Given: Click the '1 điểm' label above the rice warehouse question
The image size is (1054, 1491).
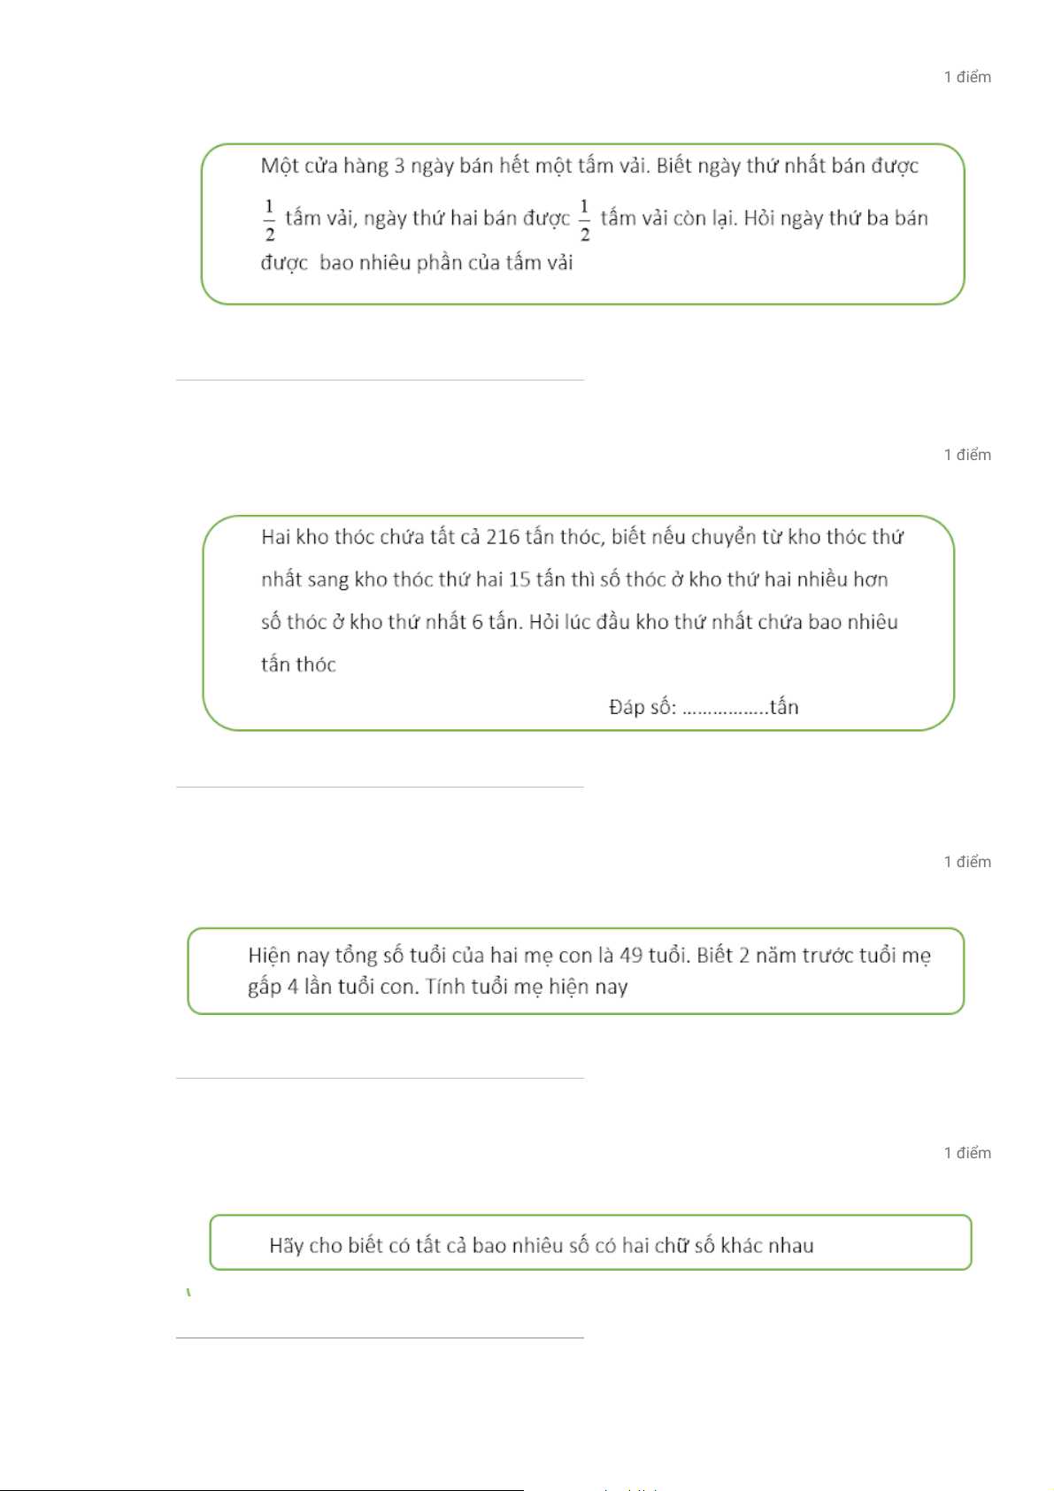Looking at the screenshot, I should click(967, 455).
